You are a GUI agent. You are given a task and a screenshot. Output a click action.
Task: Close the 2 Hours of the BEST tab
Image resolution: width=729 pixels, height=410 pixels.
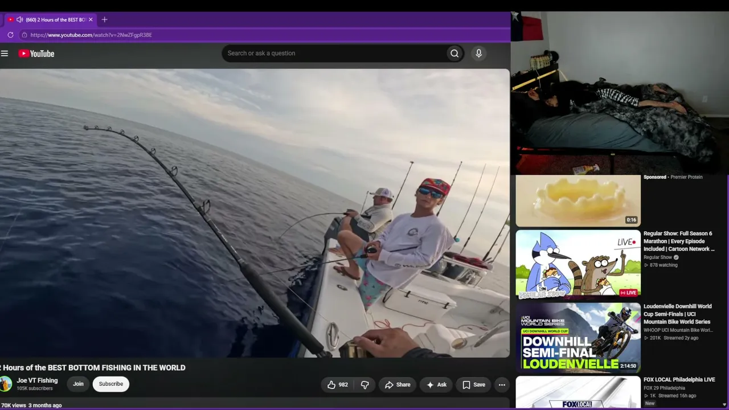click(x=91, y=19)
